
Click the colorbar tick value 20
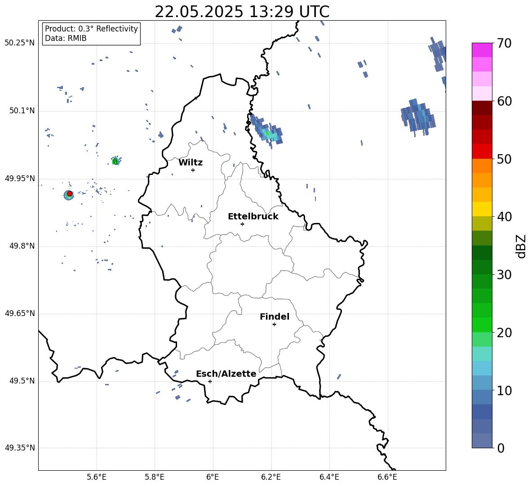[x=504, y=332]
